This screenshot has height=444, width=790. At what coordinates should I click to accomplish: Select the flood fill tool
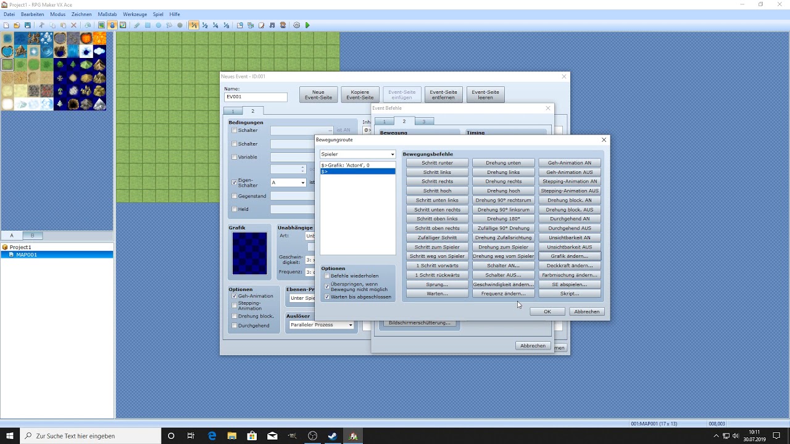point(169,25)
